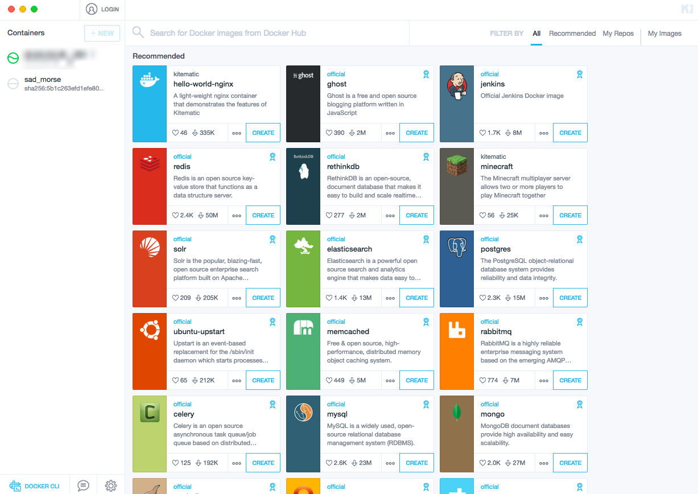The width and height of the screenshot is (698, 494).
Task: Click the memcached logo
Action: coord(303,328)
